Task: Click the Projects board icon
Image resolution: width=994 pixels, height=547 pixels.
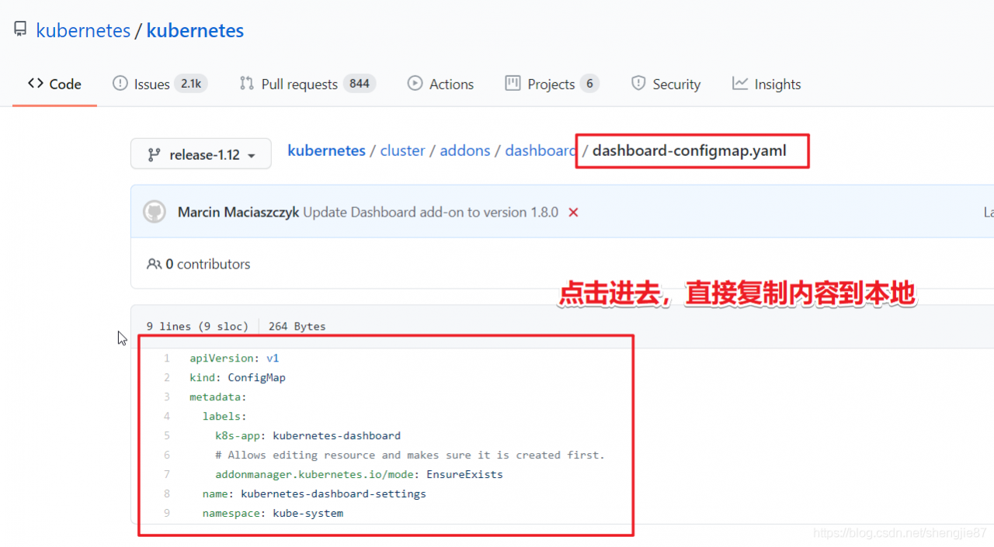Action: point(513,84)
